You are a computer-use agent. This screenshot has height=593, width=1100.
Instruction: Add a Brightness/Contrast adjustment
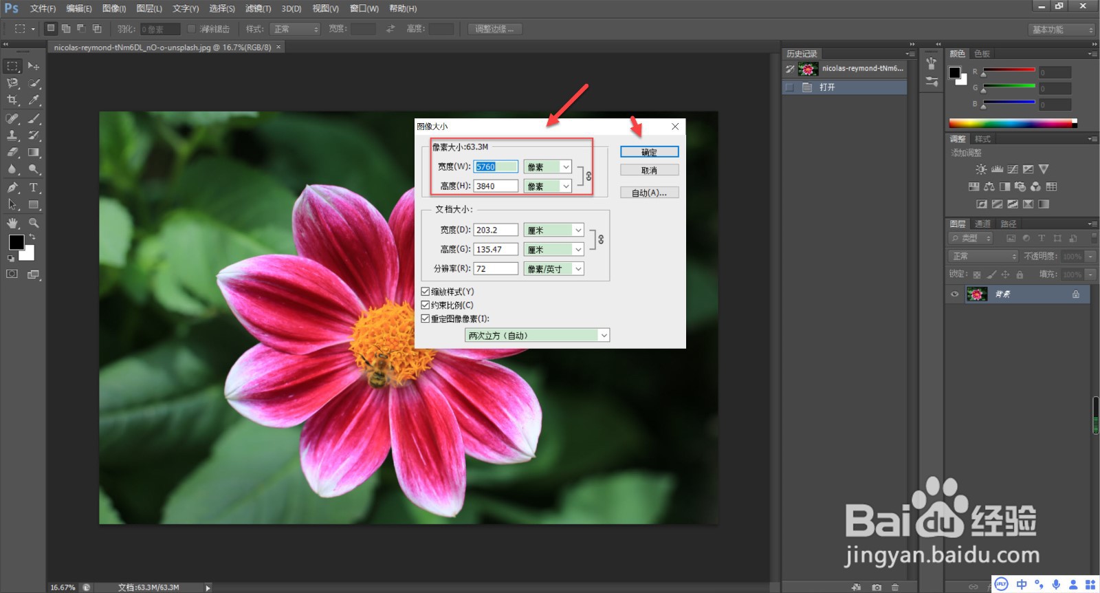pos(981,169)
